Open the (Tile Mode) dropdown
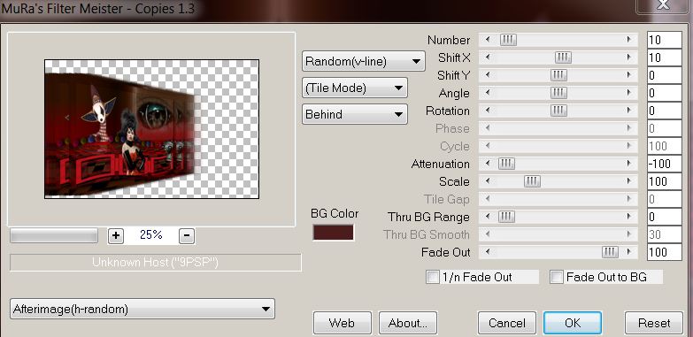Screen dimensions: 693x337 tap(354, 88)
